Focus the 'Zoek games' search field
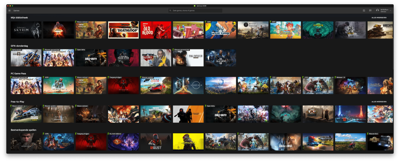 (x=195, y=10)
